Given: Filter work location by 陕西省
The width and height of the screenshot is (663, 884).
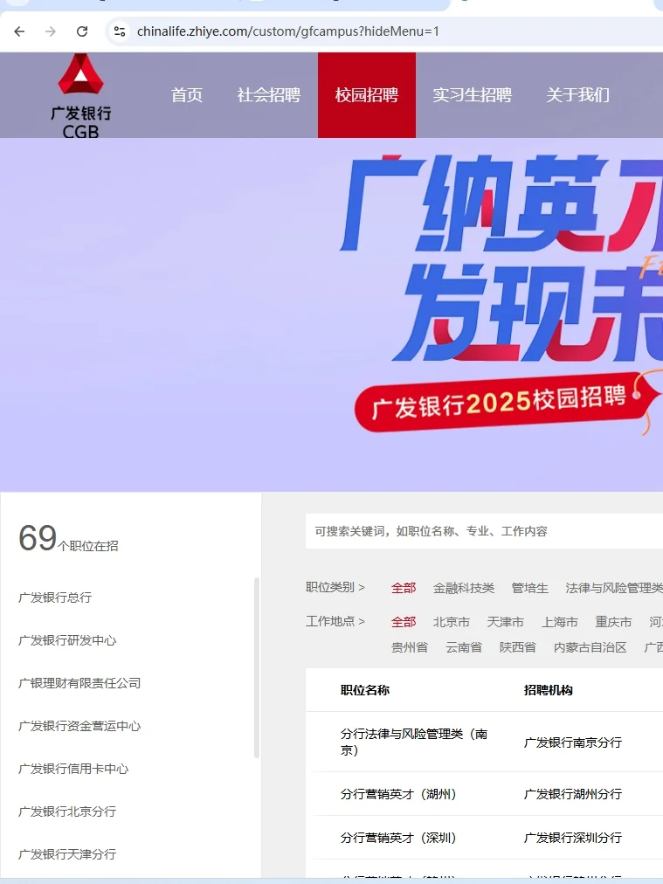Looking at the screenshot, I should click(x=517, y=647).
